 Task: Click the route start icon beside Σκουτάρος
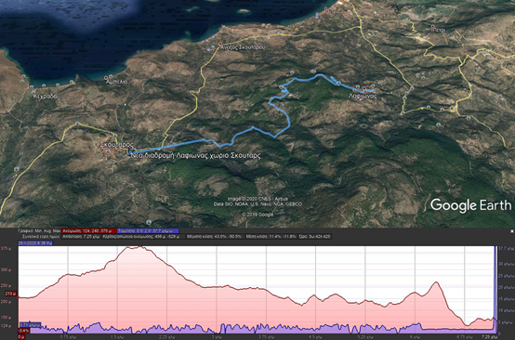click(130, 152)
